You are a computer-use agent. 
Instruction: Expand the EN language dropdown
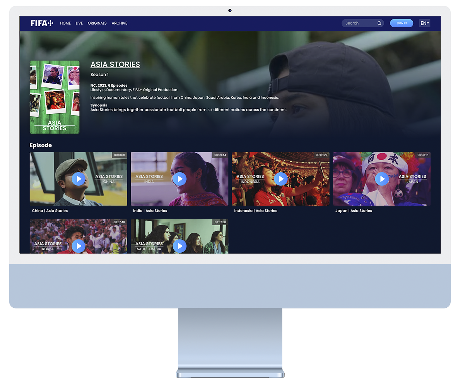pos(425,23)
